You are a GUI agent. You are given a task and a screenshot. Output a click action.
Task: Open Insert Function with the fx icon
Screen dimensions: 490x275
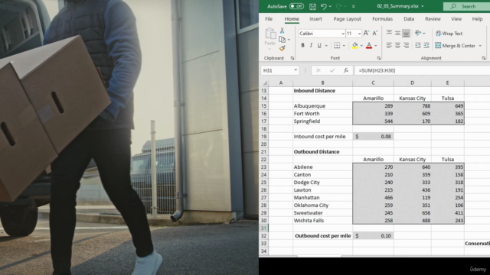(x=345, y=70)
